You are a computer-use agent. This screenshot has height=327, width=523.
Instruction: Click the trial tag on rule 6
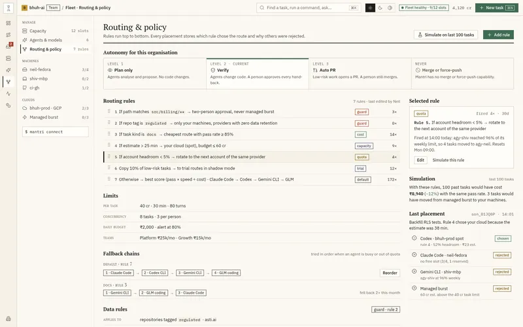pyautogui.click(x=360, y=169)
